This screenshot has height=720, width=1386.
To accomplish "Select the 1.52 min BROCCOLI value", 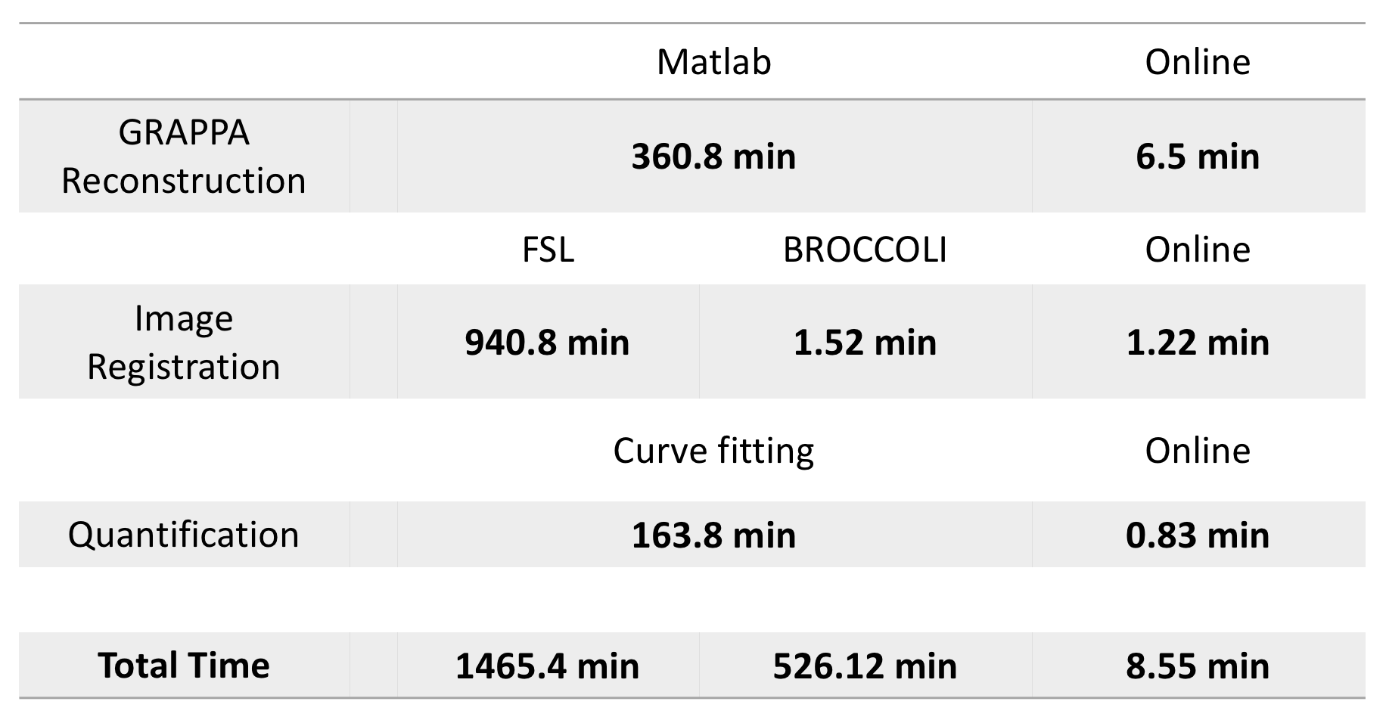I will [865, 343].
